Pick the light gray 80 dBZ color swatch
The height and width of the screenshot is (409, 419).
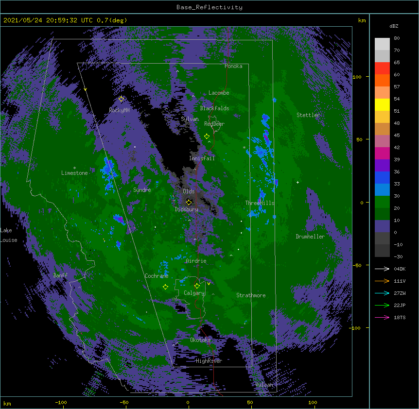pyautogui.click(x=382, y=44)
